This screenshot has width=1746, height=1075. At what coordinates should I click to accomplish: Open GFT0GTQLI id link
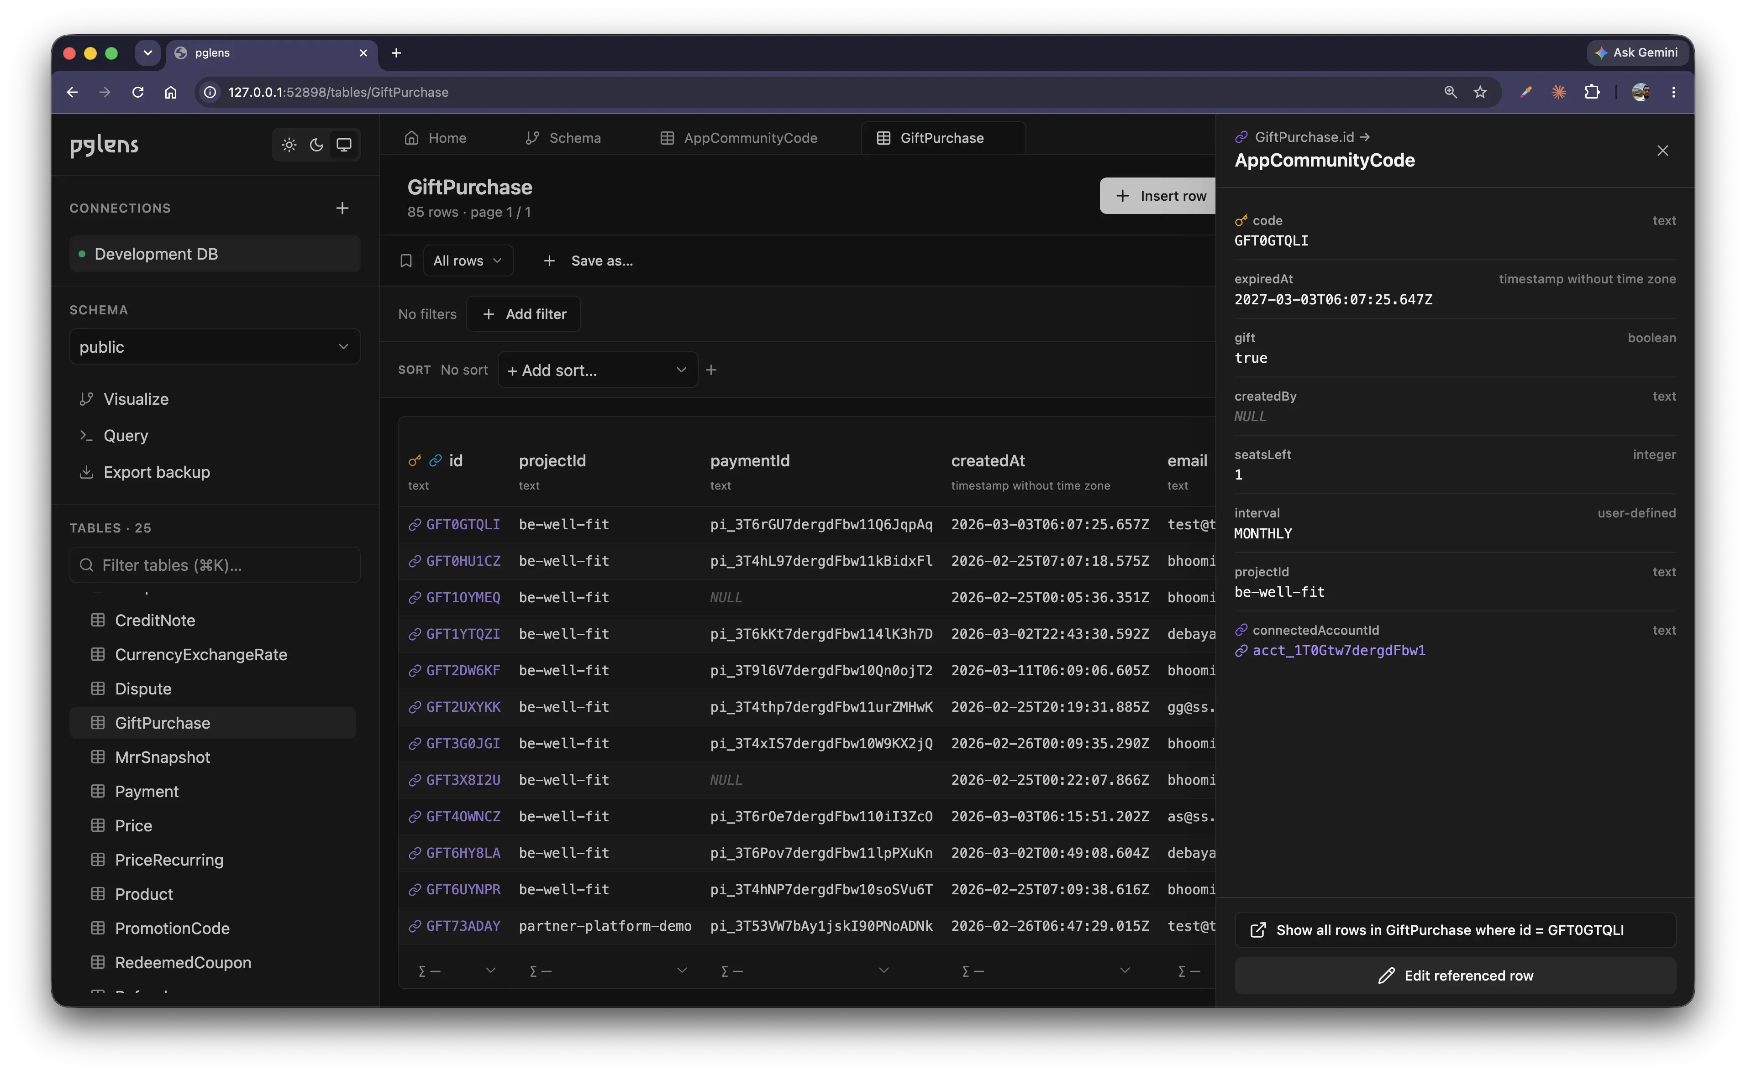click(463, 525)
